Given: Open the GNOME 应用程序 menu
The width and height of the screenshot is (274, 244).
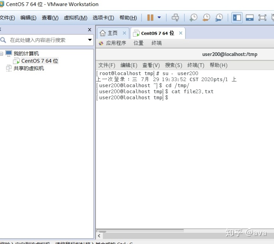Looking at the screenshot, I should pyautogui.click(x=116, y=43).
